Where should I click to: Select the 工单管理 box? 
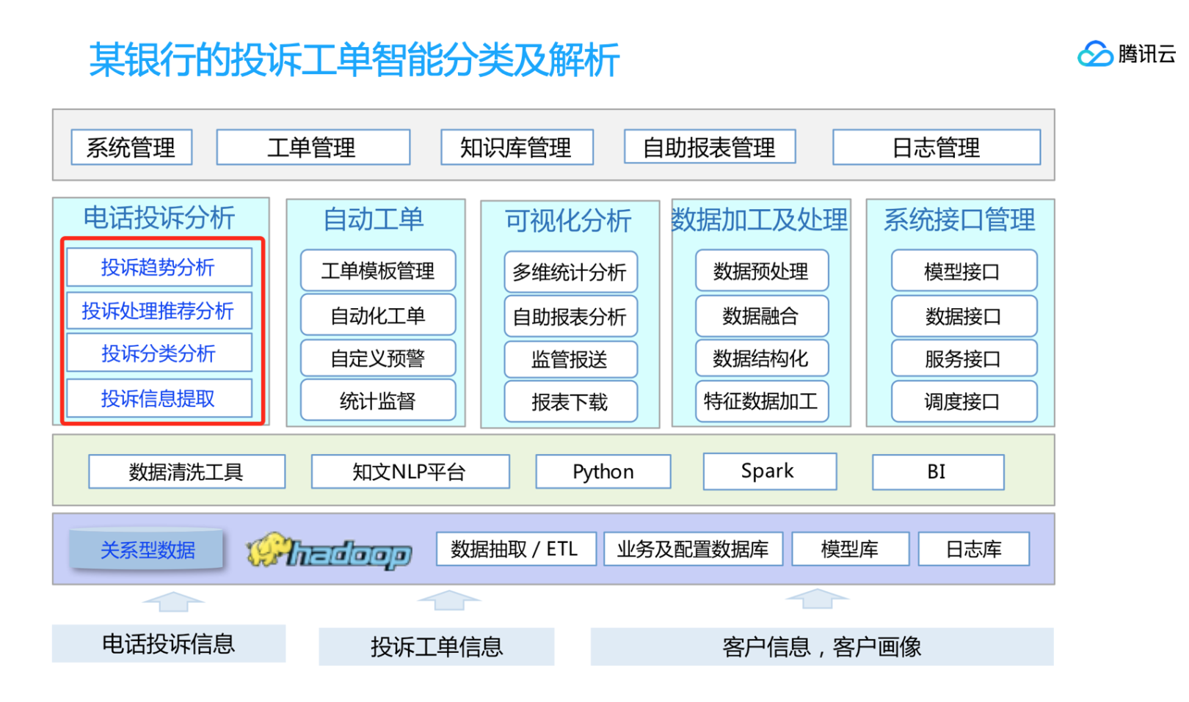coord(313,147)
